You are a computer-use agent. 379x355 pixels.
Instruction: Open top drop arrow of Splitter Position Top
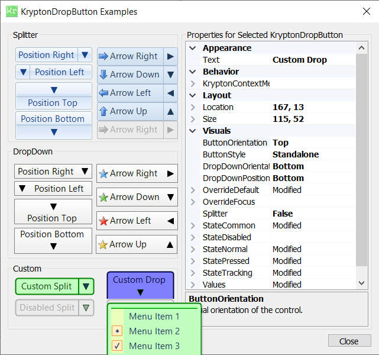pyautogui.click(x=54, y=90)
